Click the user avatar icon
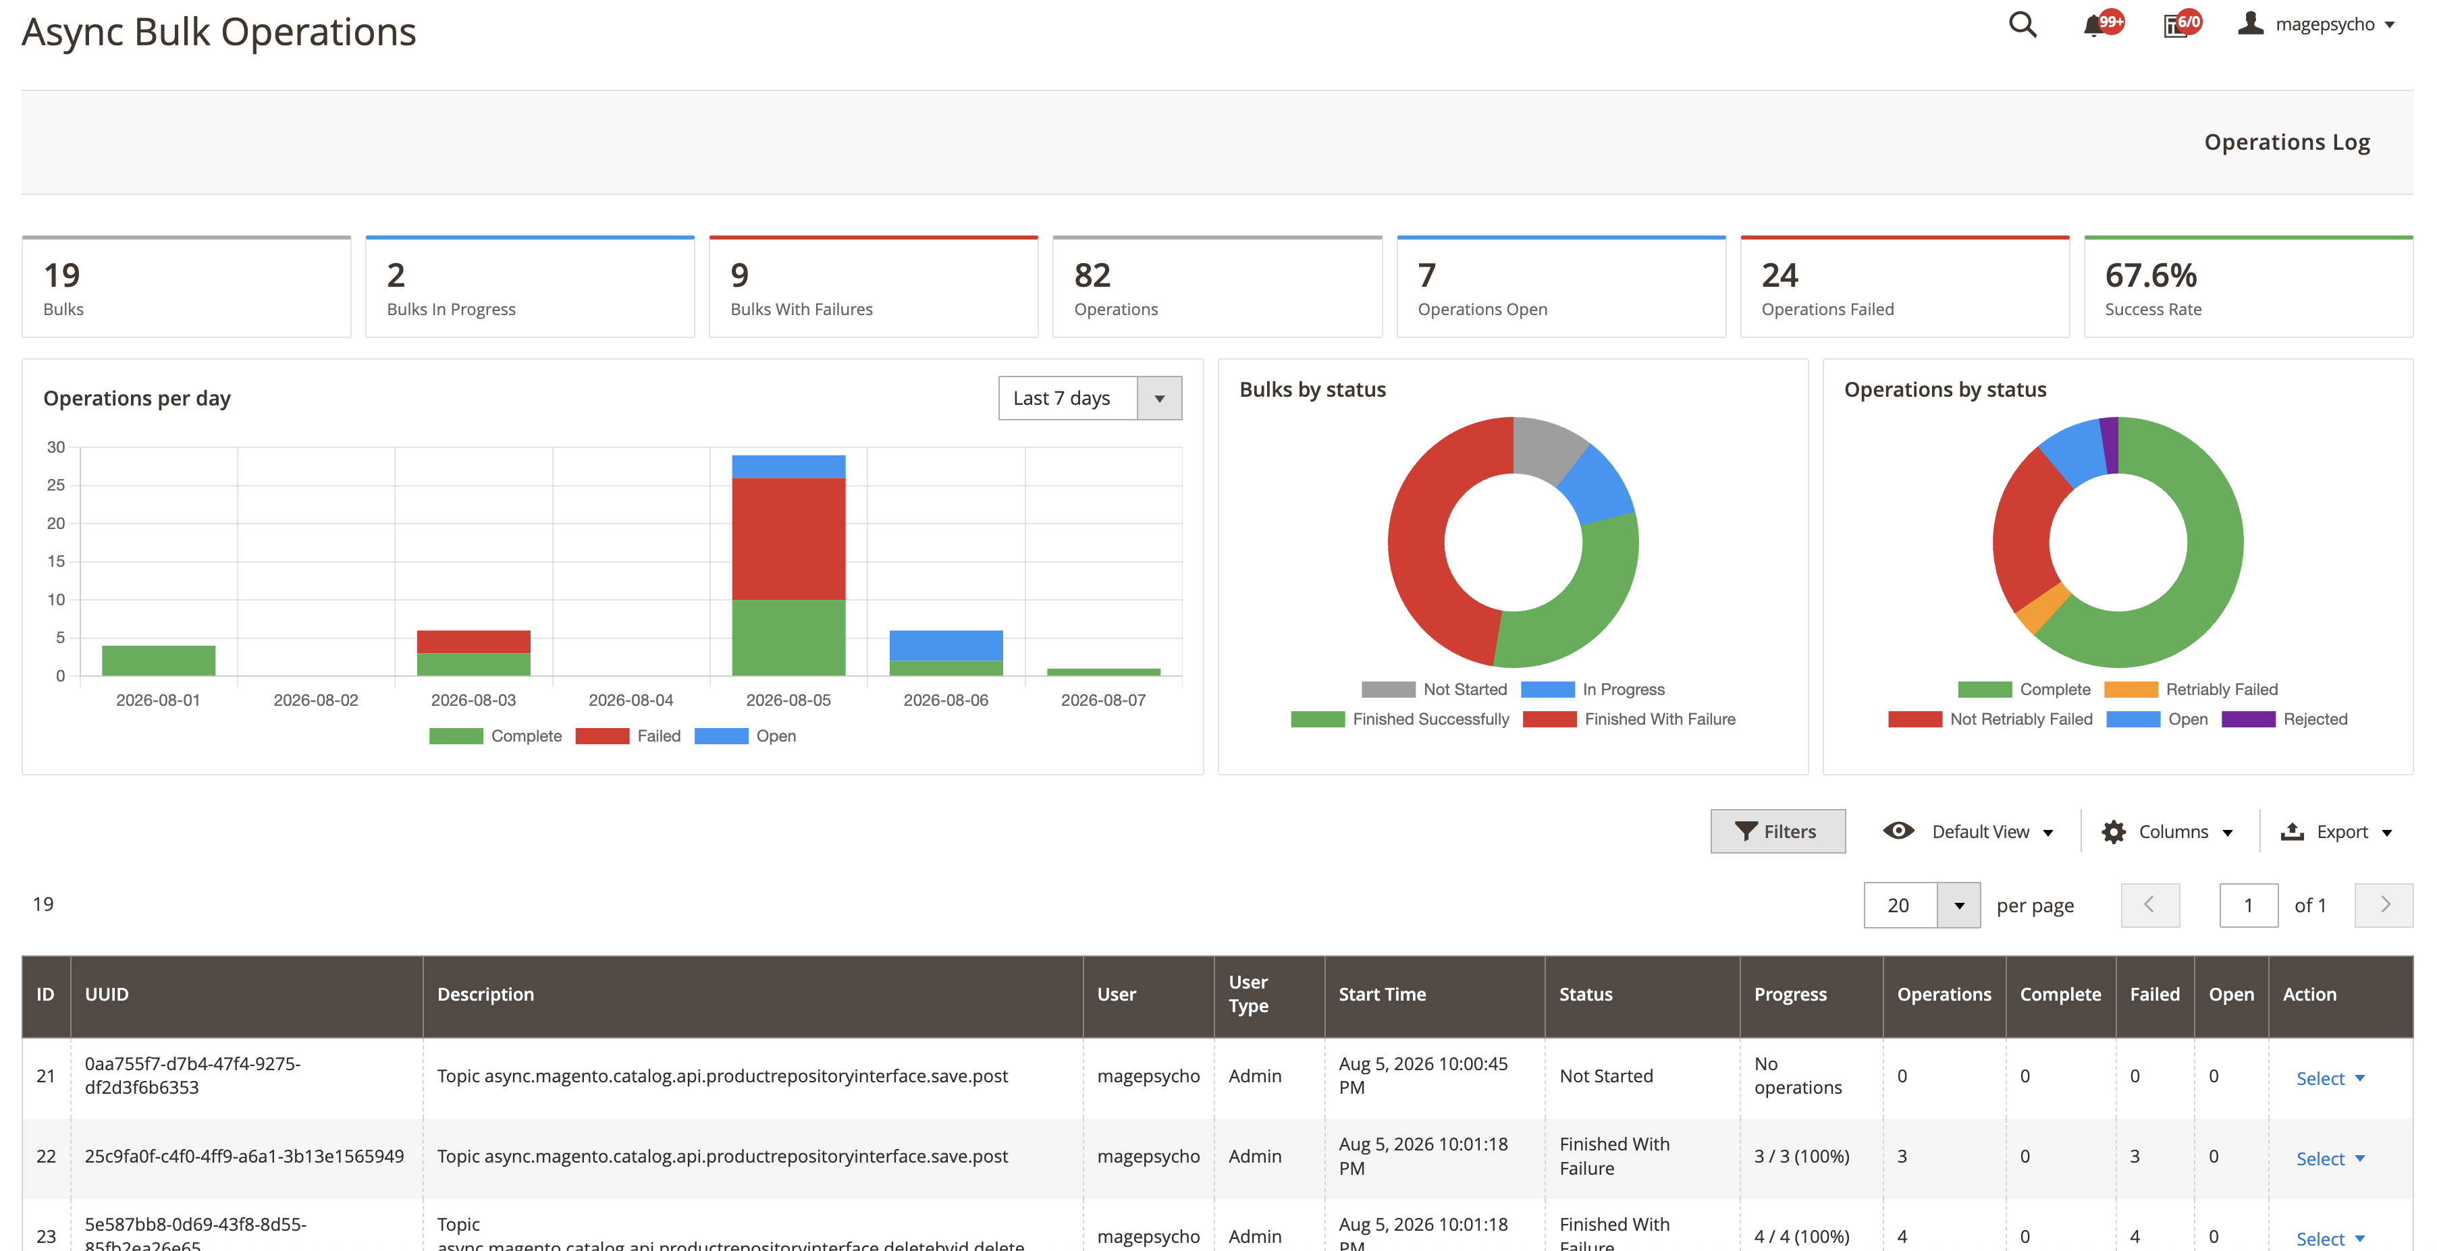Screen dimensions: 2437x1251 [2251, 24]
